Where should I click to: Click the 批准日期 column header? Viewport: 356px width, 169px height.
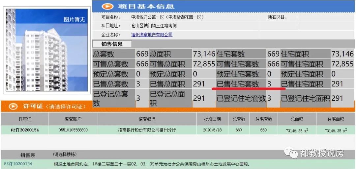pyautogui.click(x=212, y=119)
